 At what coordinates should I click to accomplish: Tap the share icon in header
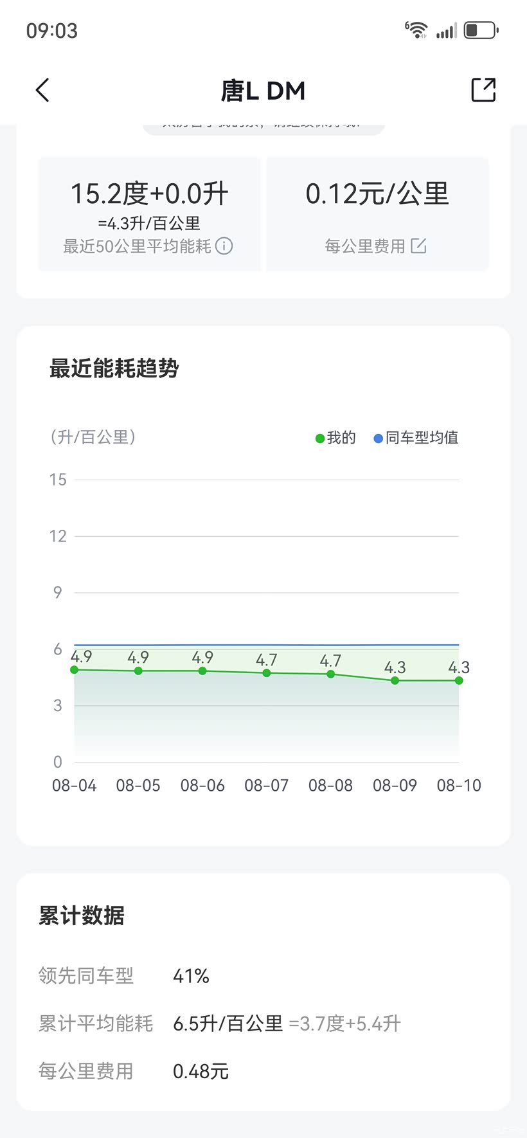483,90
